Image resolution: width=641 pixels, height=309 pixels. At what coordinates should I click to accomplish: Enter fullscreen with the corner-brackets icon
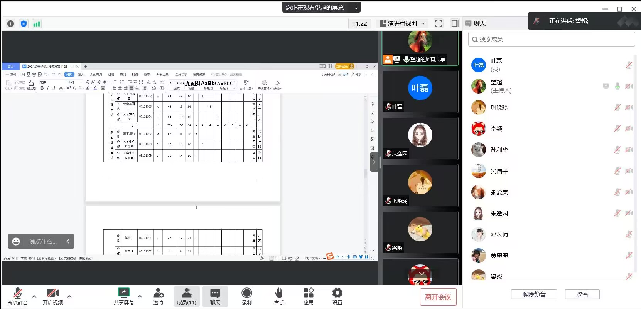point(439,23)
